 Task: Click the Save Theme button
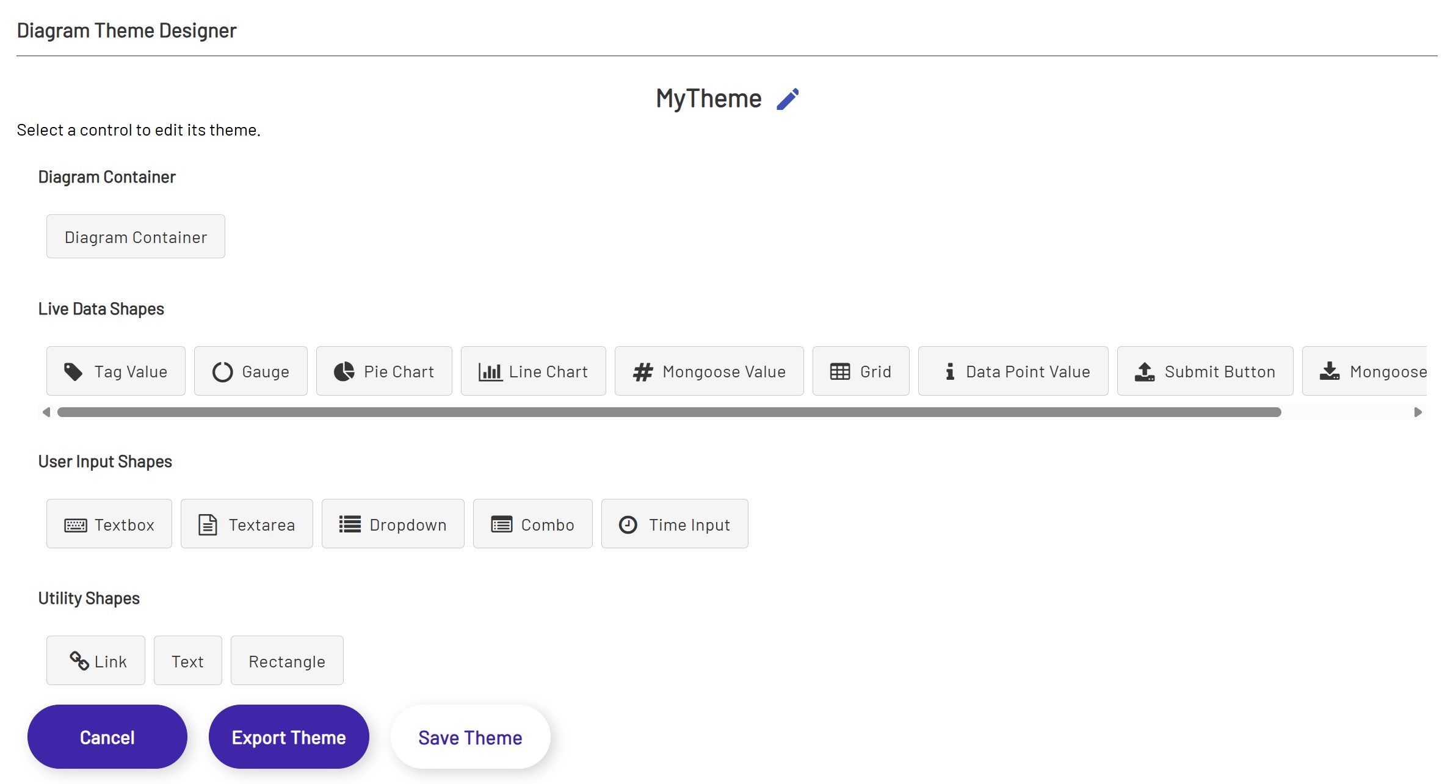point(470,736)
